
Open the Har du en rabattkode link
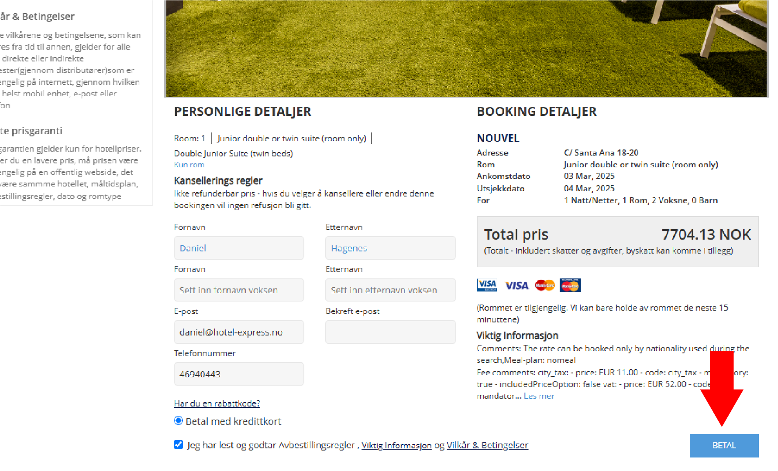(217, 403)
